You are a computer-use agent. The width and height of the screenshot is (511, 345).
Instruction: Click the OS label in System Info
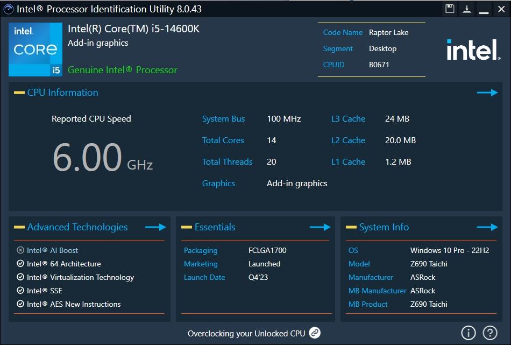(353, 250)
